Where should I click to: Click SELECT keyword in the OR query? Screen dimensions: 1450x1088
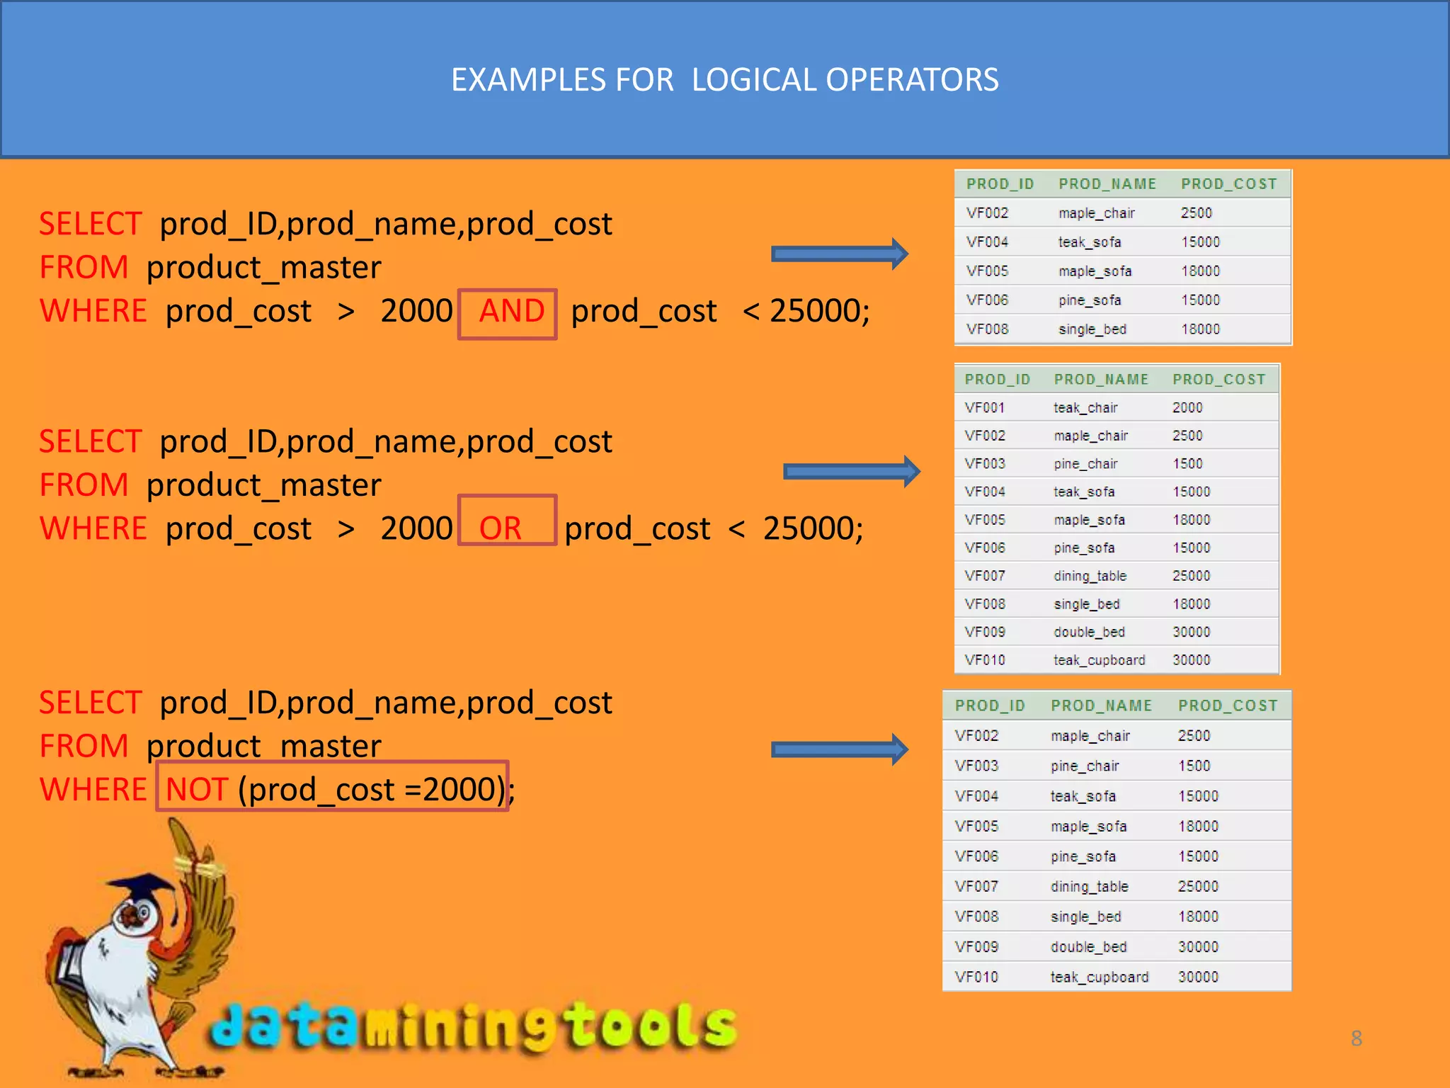pyautogui.click(x=91, y=441)
